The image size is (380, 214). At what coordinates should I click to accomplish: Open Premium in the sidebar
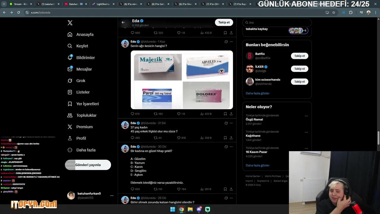click(80, 127)
